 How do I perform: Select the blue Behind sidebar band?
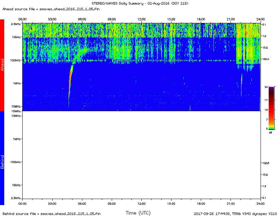tap(2, 158)
